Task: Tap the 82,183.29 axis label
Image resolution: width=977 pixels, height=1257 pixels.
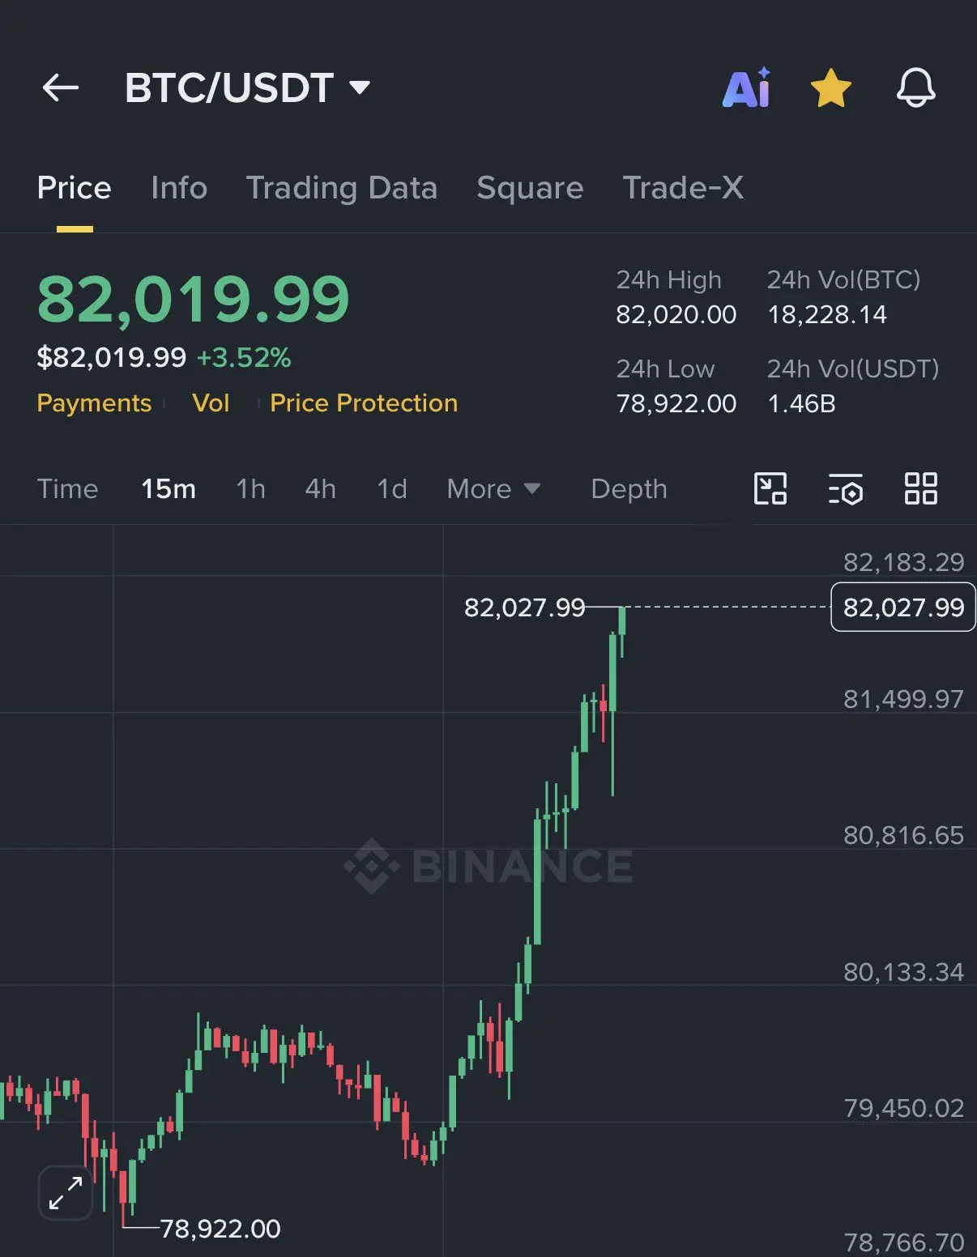Action: [903, 562]
